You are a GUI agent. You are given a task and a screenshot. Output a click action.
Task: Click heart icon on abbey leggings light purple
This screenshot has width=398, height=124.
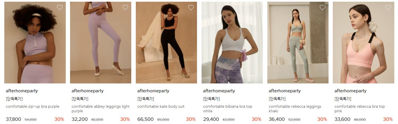125,8
